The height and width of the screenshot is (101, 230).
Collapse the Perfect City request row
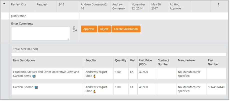tap(4, 4)
